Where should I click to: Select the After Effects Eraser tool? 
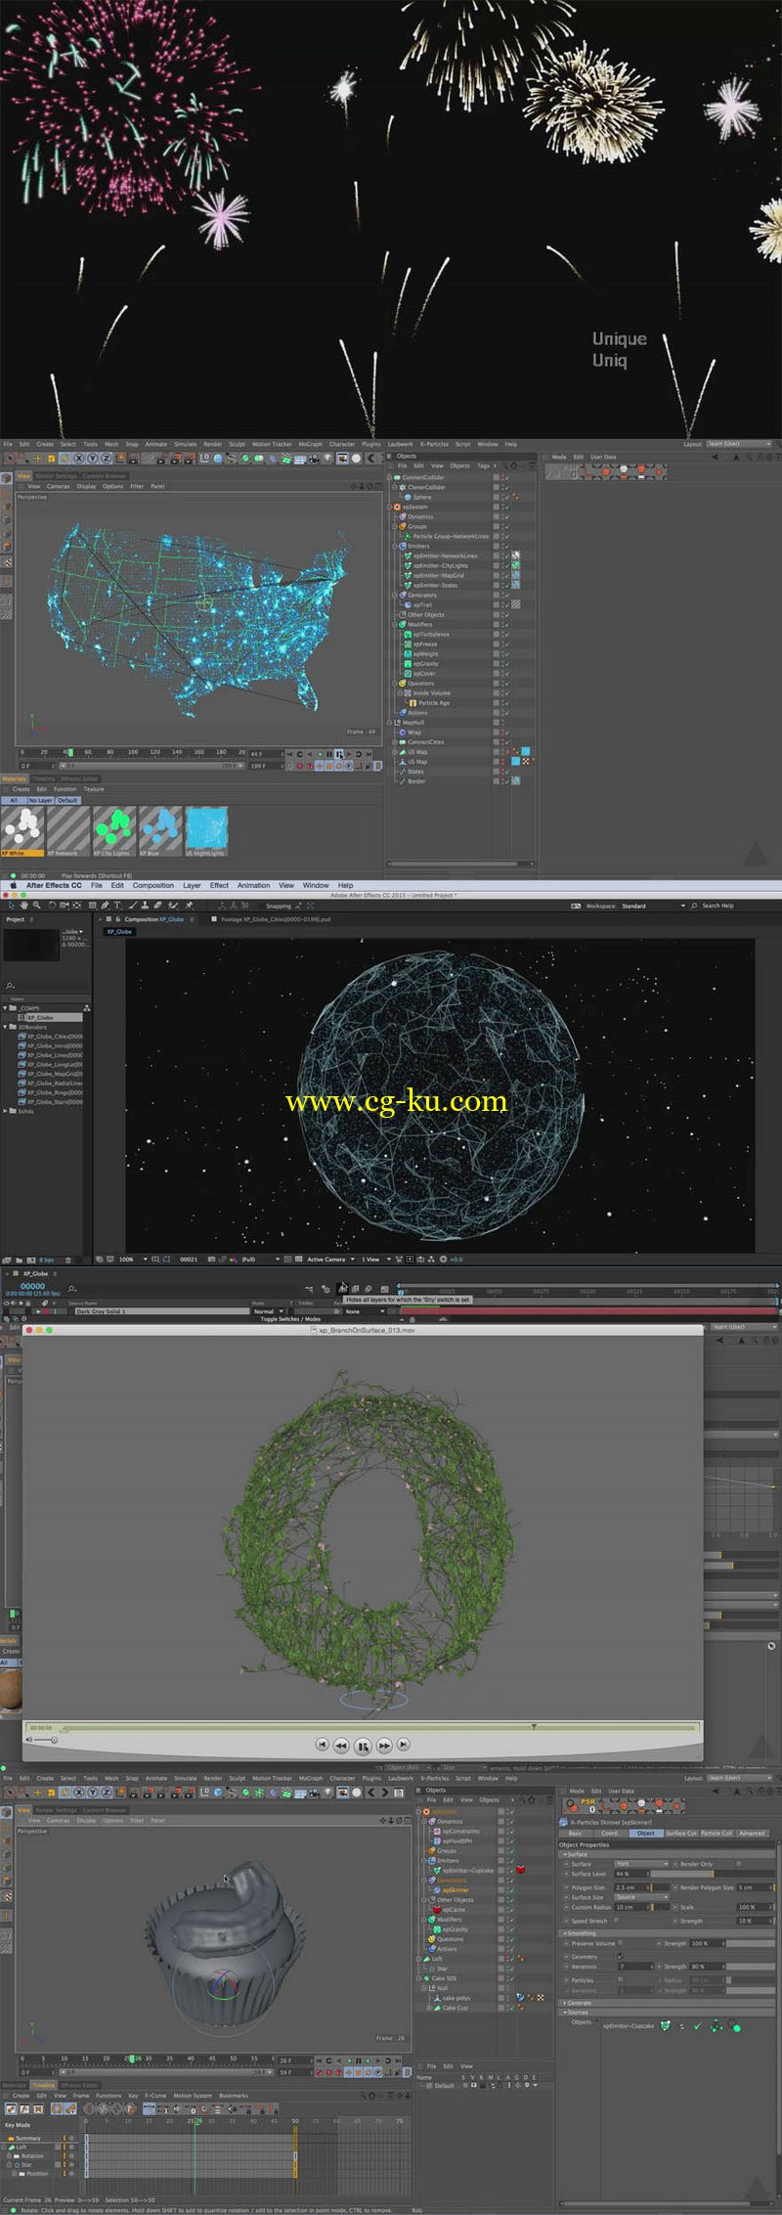point(157,905)
